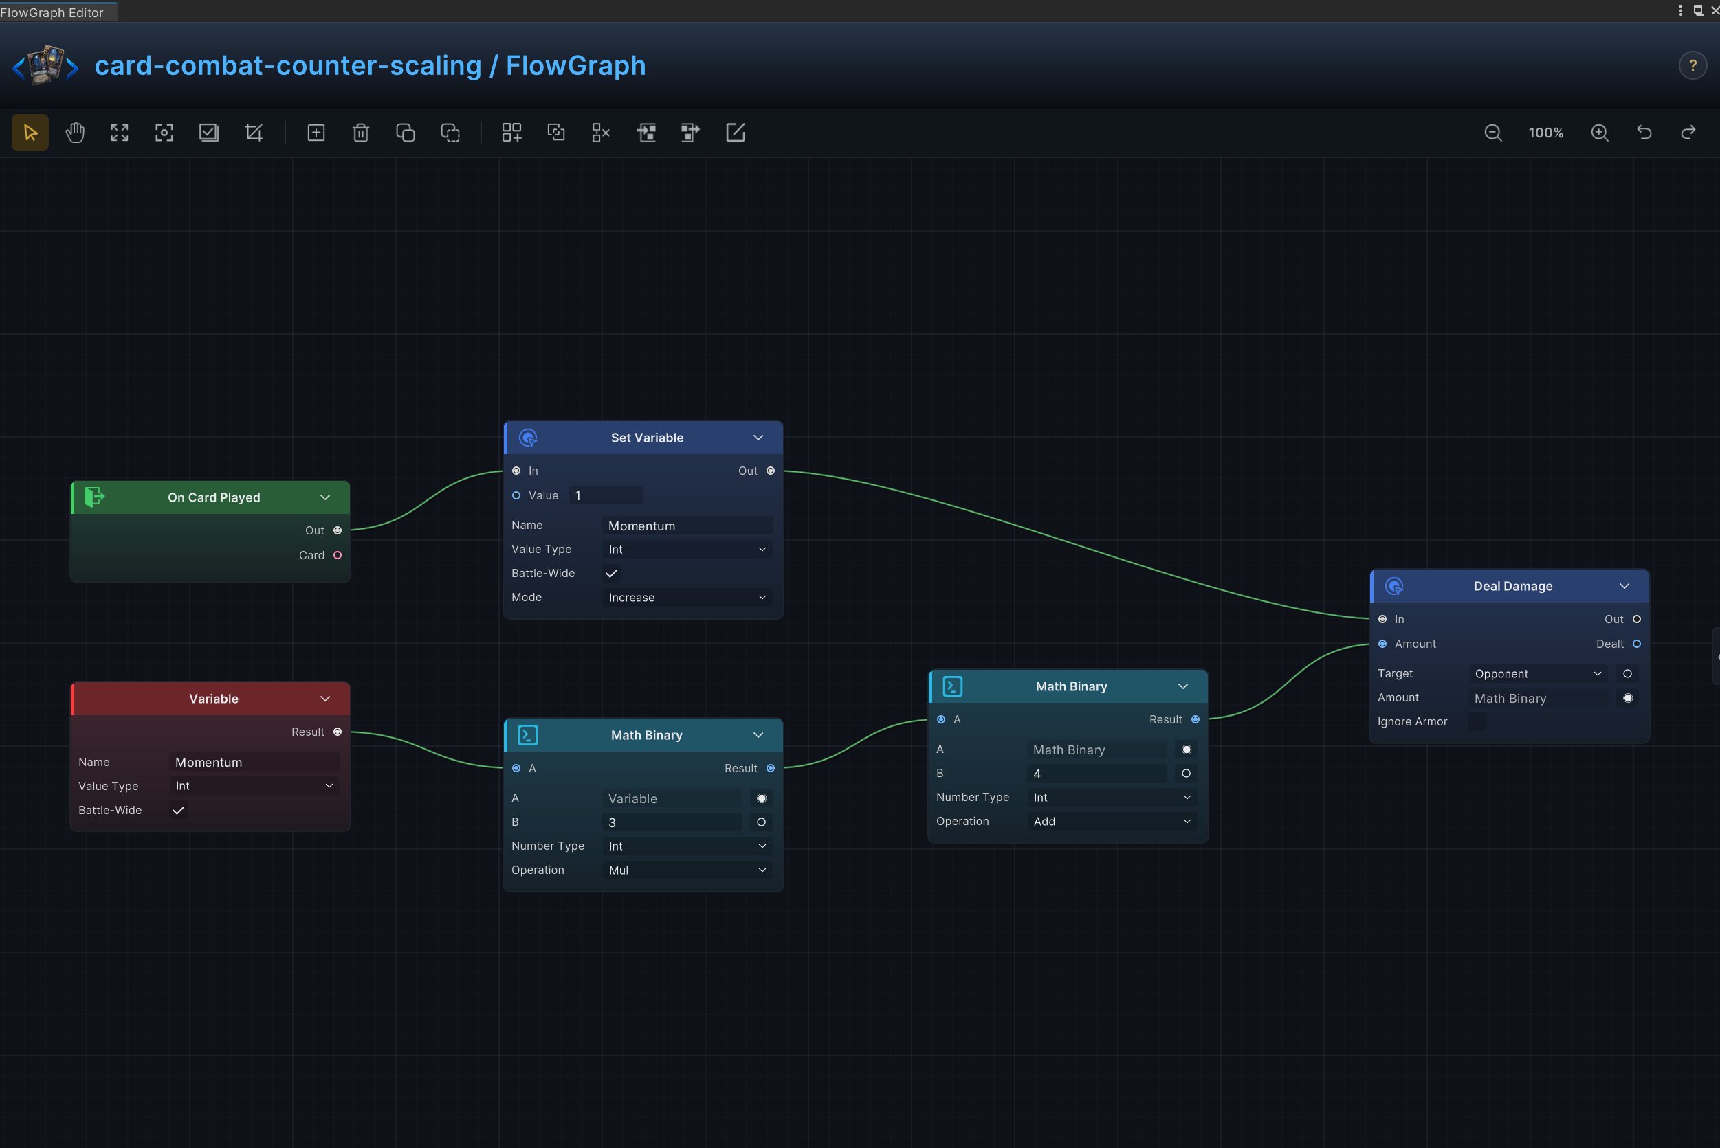Redo the last undone change

click(x=1688, y=133)
